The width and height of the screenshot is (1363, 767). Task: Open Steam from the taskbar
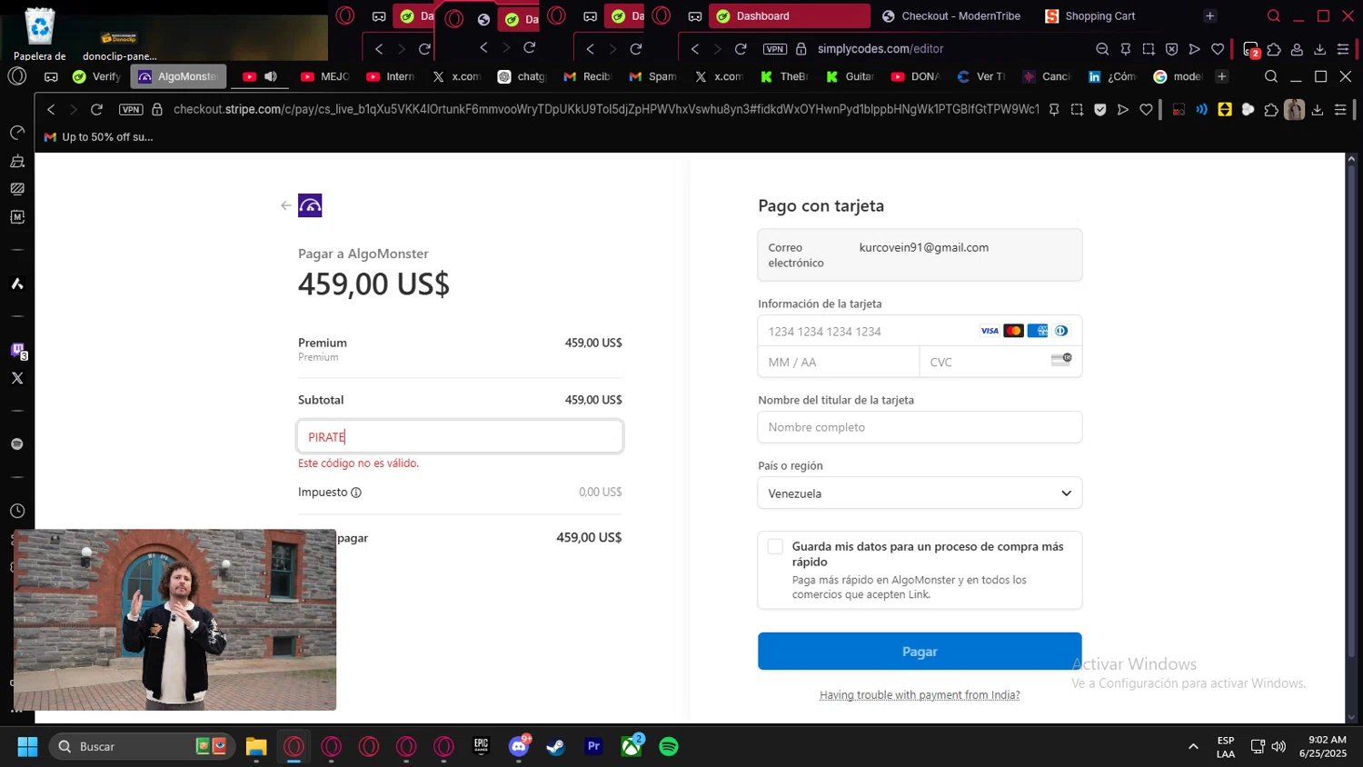click(x=556, y=746)
